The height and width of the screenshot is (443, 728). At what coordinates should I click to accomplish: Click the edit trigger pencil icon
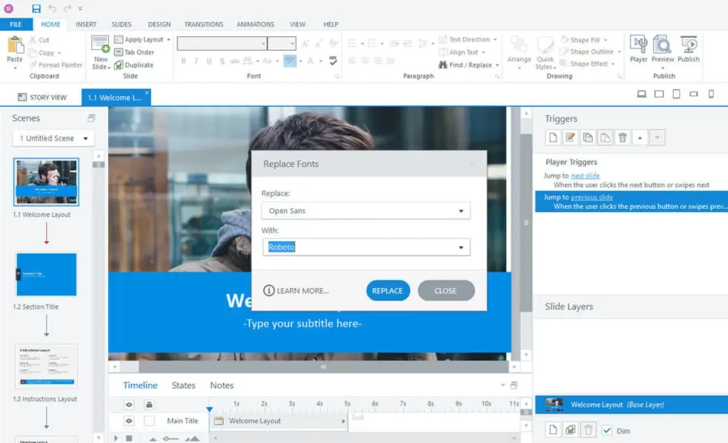570,138
